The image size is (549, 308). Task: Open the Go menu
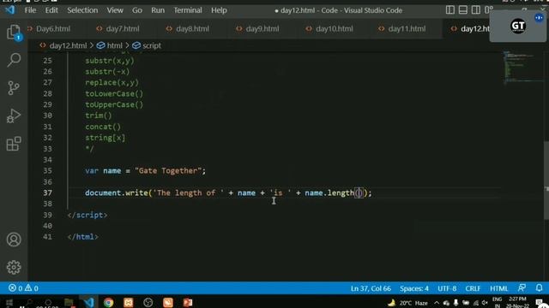[x=137, y=10]
